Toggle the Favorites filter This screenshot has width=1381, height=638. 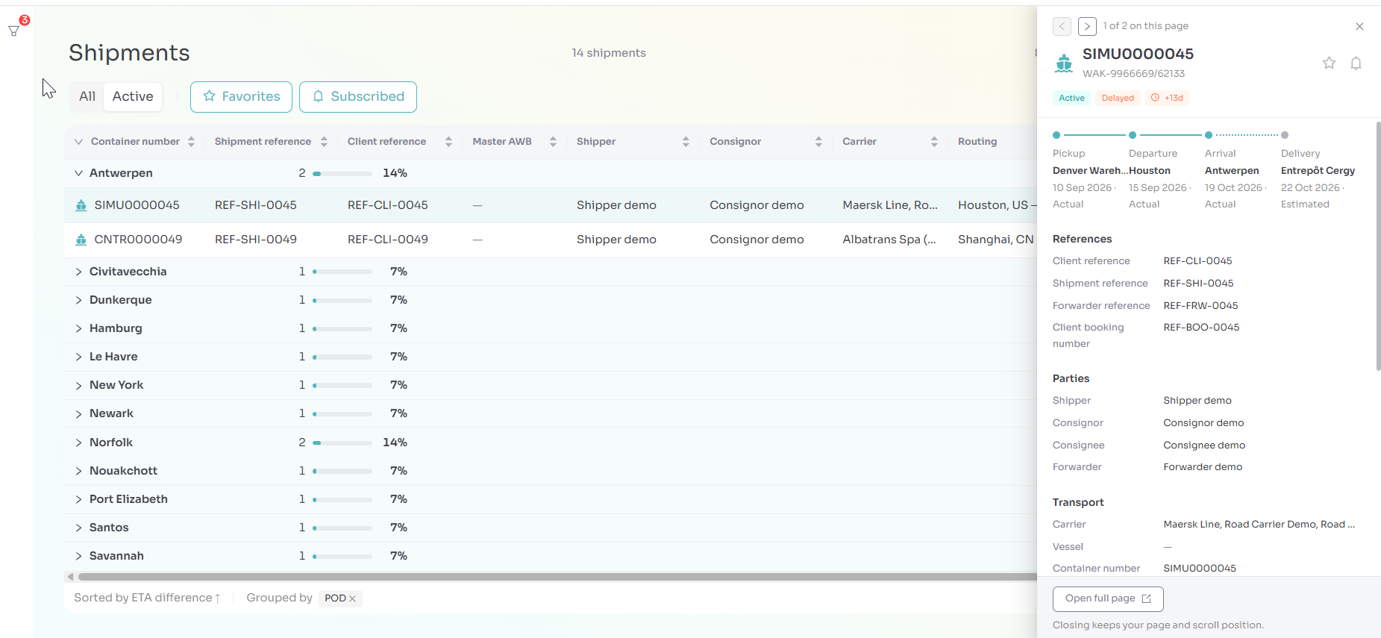click(241, 97)
